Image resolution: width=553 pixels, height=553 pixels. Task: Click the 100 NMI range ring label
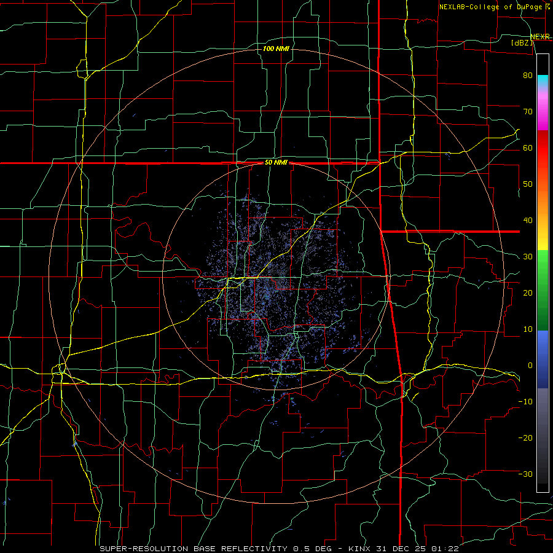coord(276,49)
